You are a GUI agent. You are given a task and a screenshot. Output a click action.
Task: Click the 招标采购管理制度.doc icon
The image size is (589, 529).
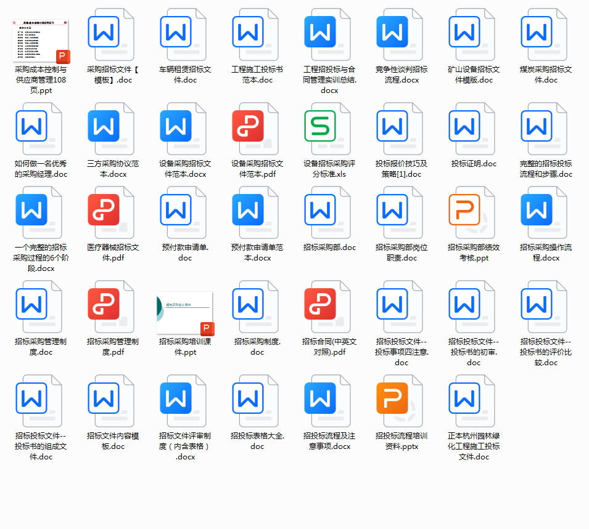[39, 307]
